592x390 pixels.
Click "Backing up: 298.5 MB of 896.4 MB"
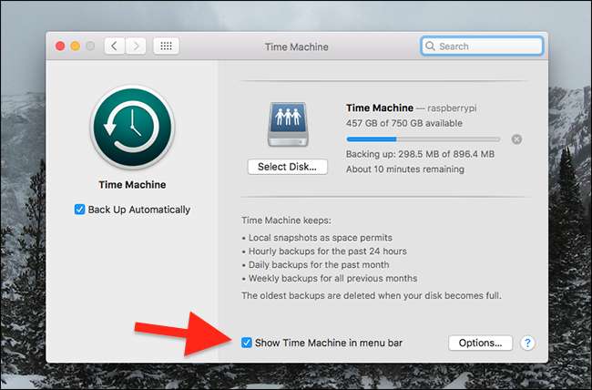coord(420,154)
